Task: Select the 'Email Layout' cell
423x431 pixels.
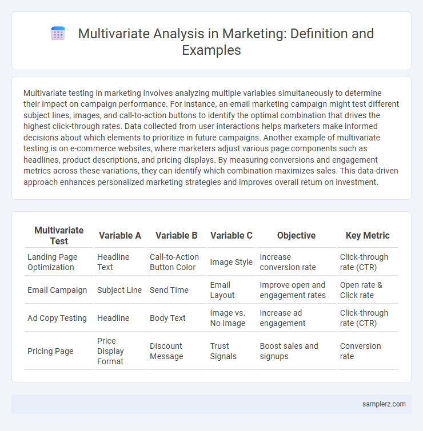Action: [x=231, y=290]
